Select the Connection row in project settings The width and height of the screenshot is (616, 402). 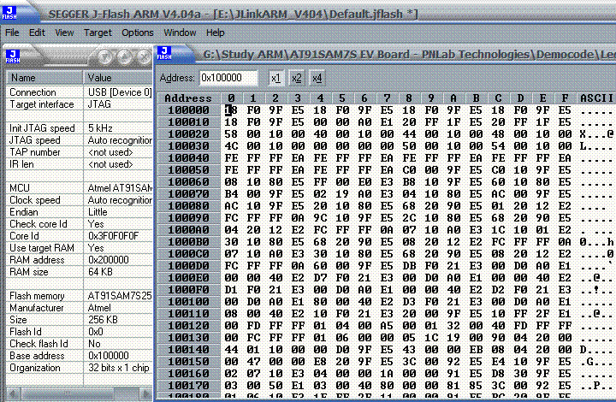coord(80,92)
